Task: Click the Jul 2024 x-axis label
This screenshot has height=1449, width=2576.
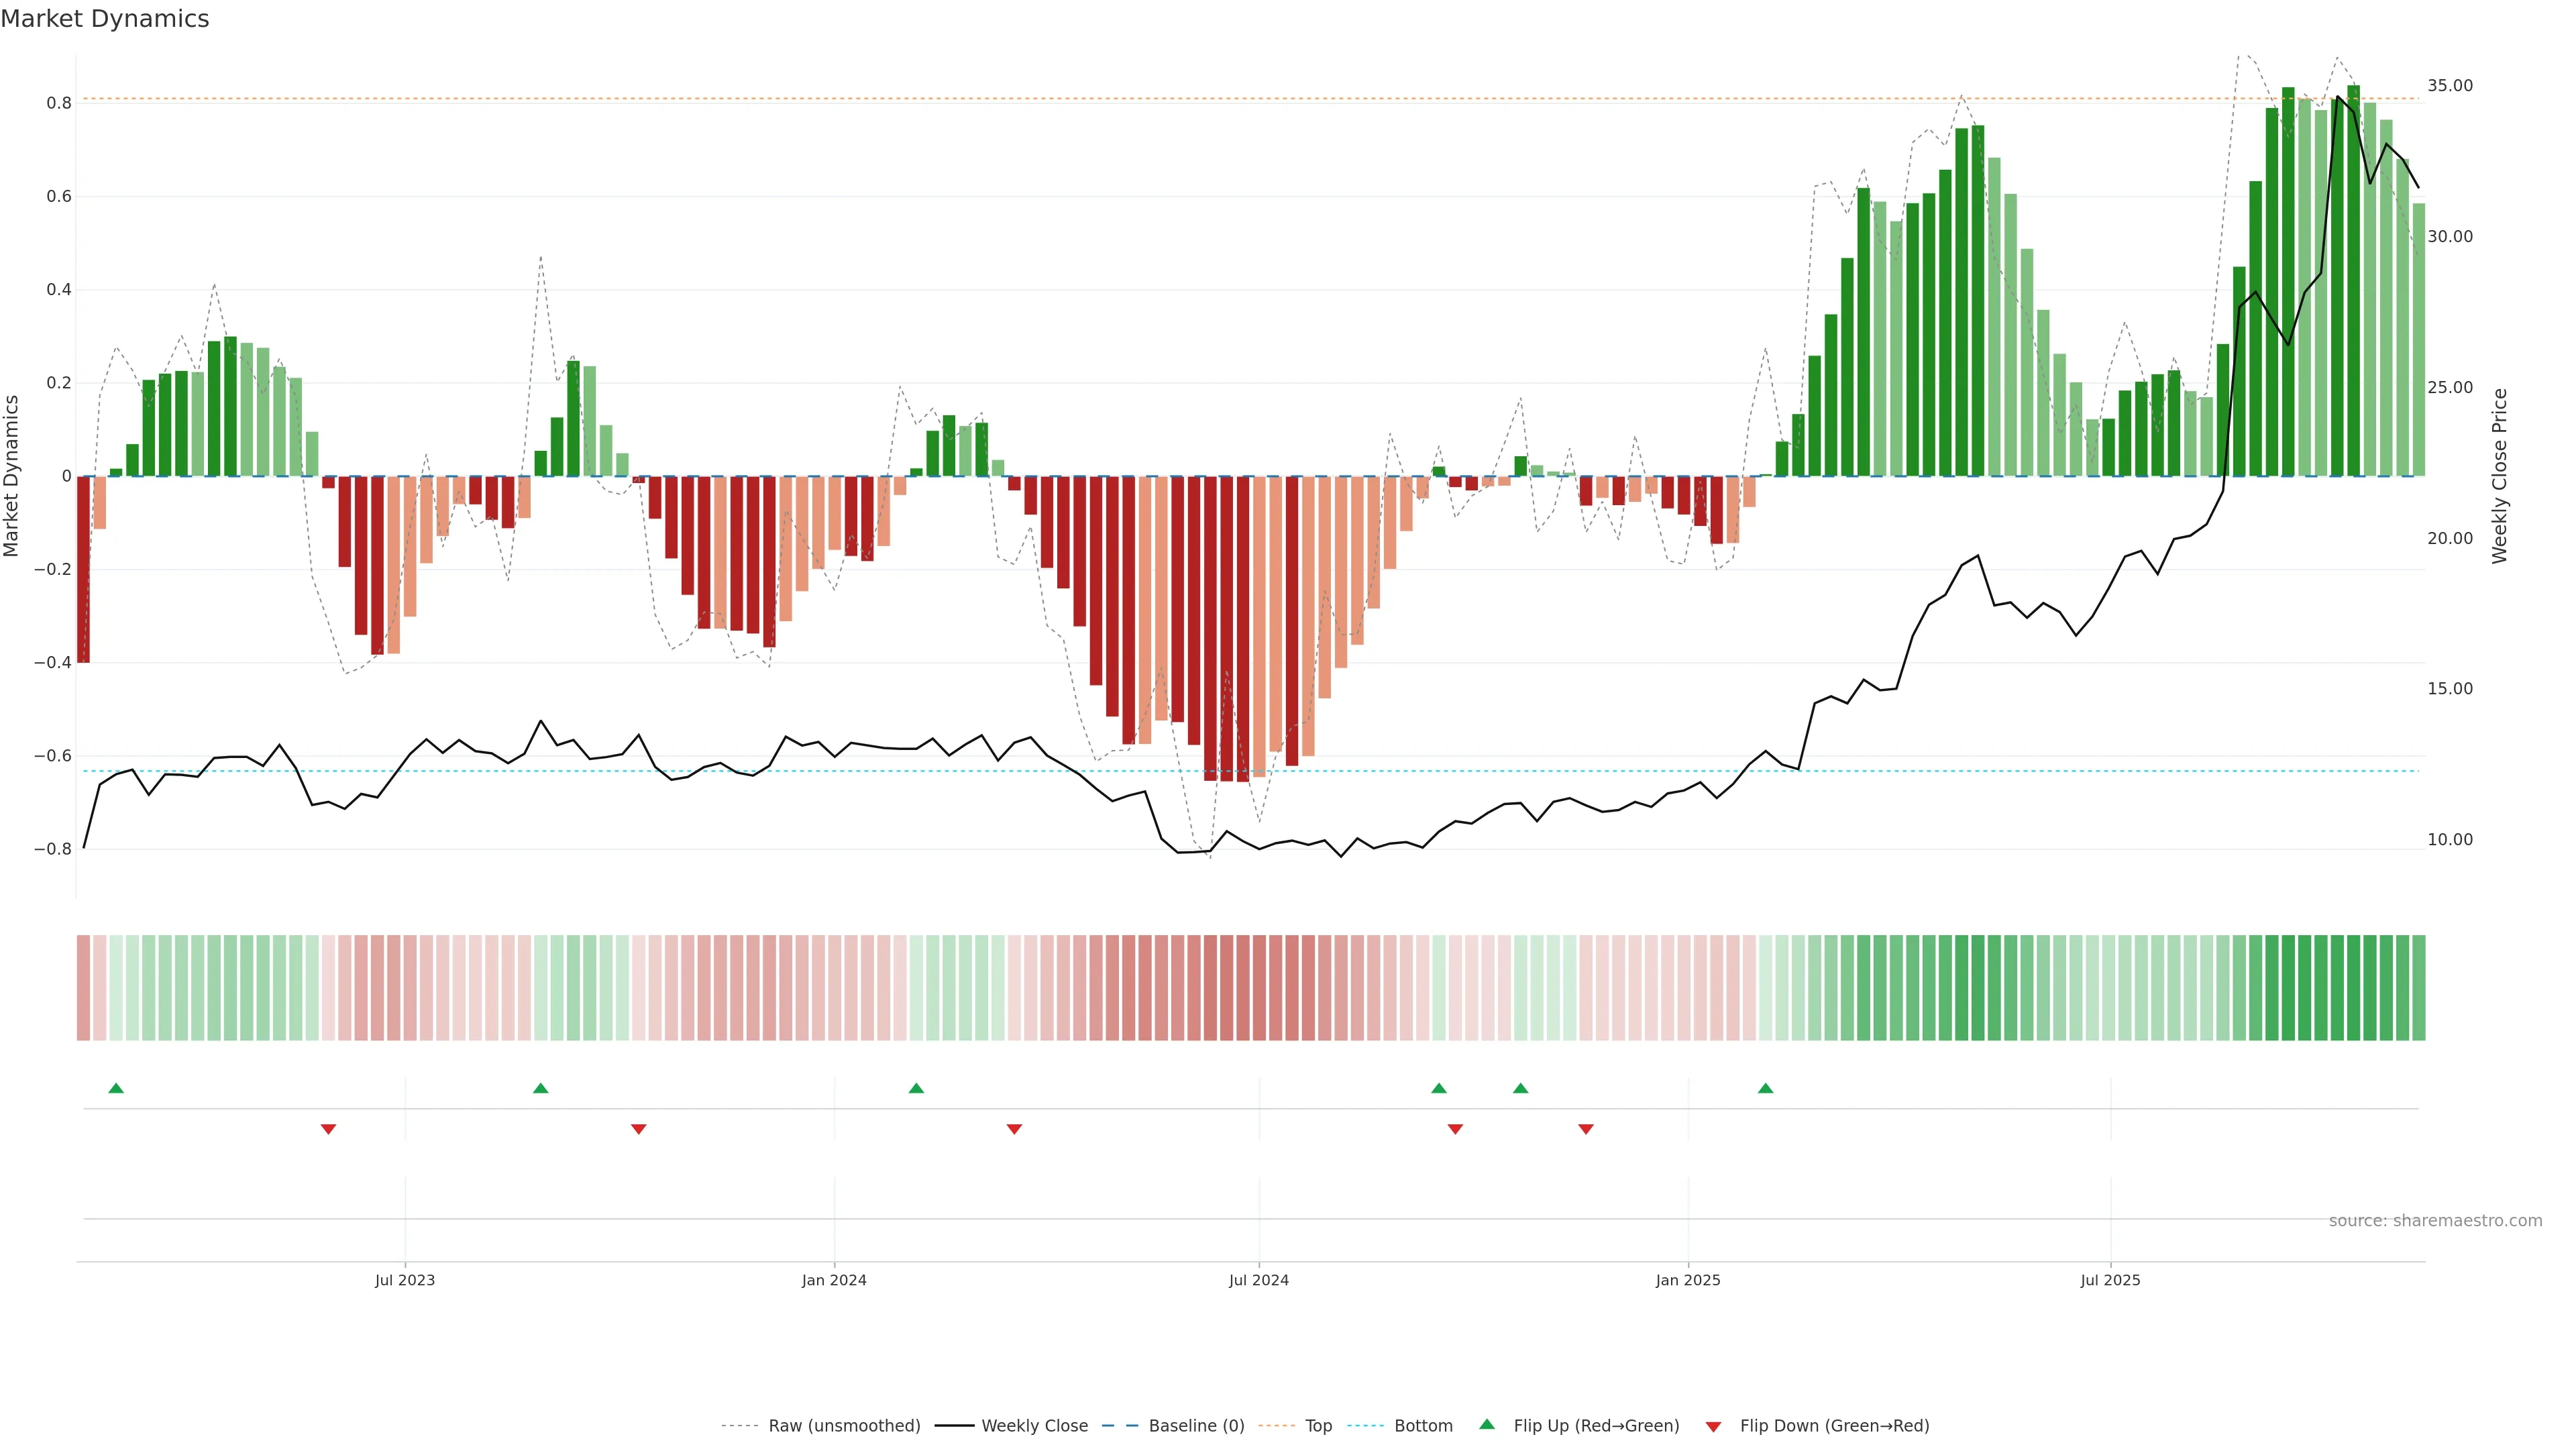Action: pos(1258,1280)
